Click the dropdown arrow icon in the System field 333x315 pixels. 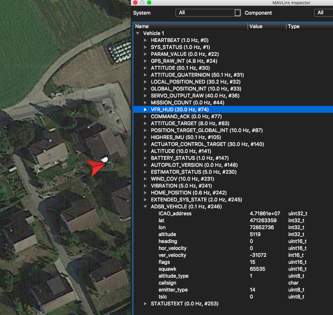237,12
